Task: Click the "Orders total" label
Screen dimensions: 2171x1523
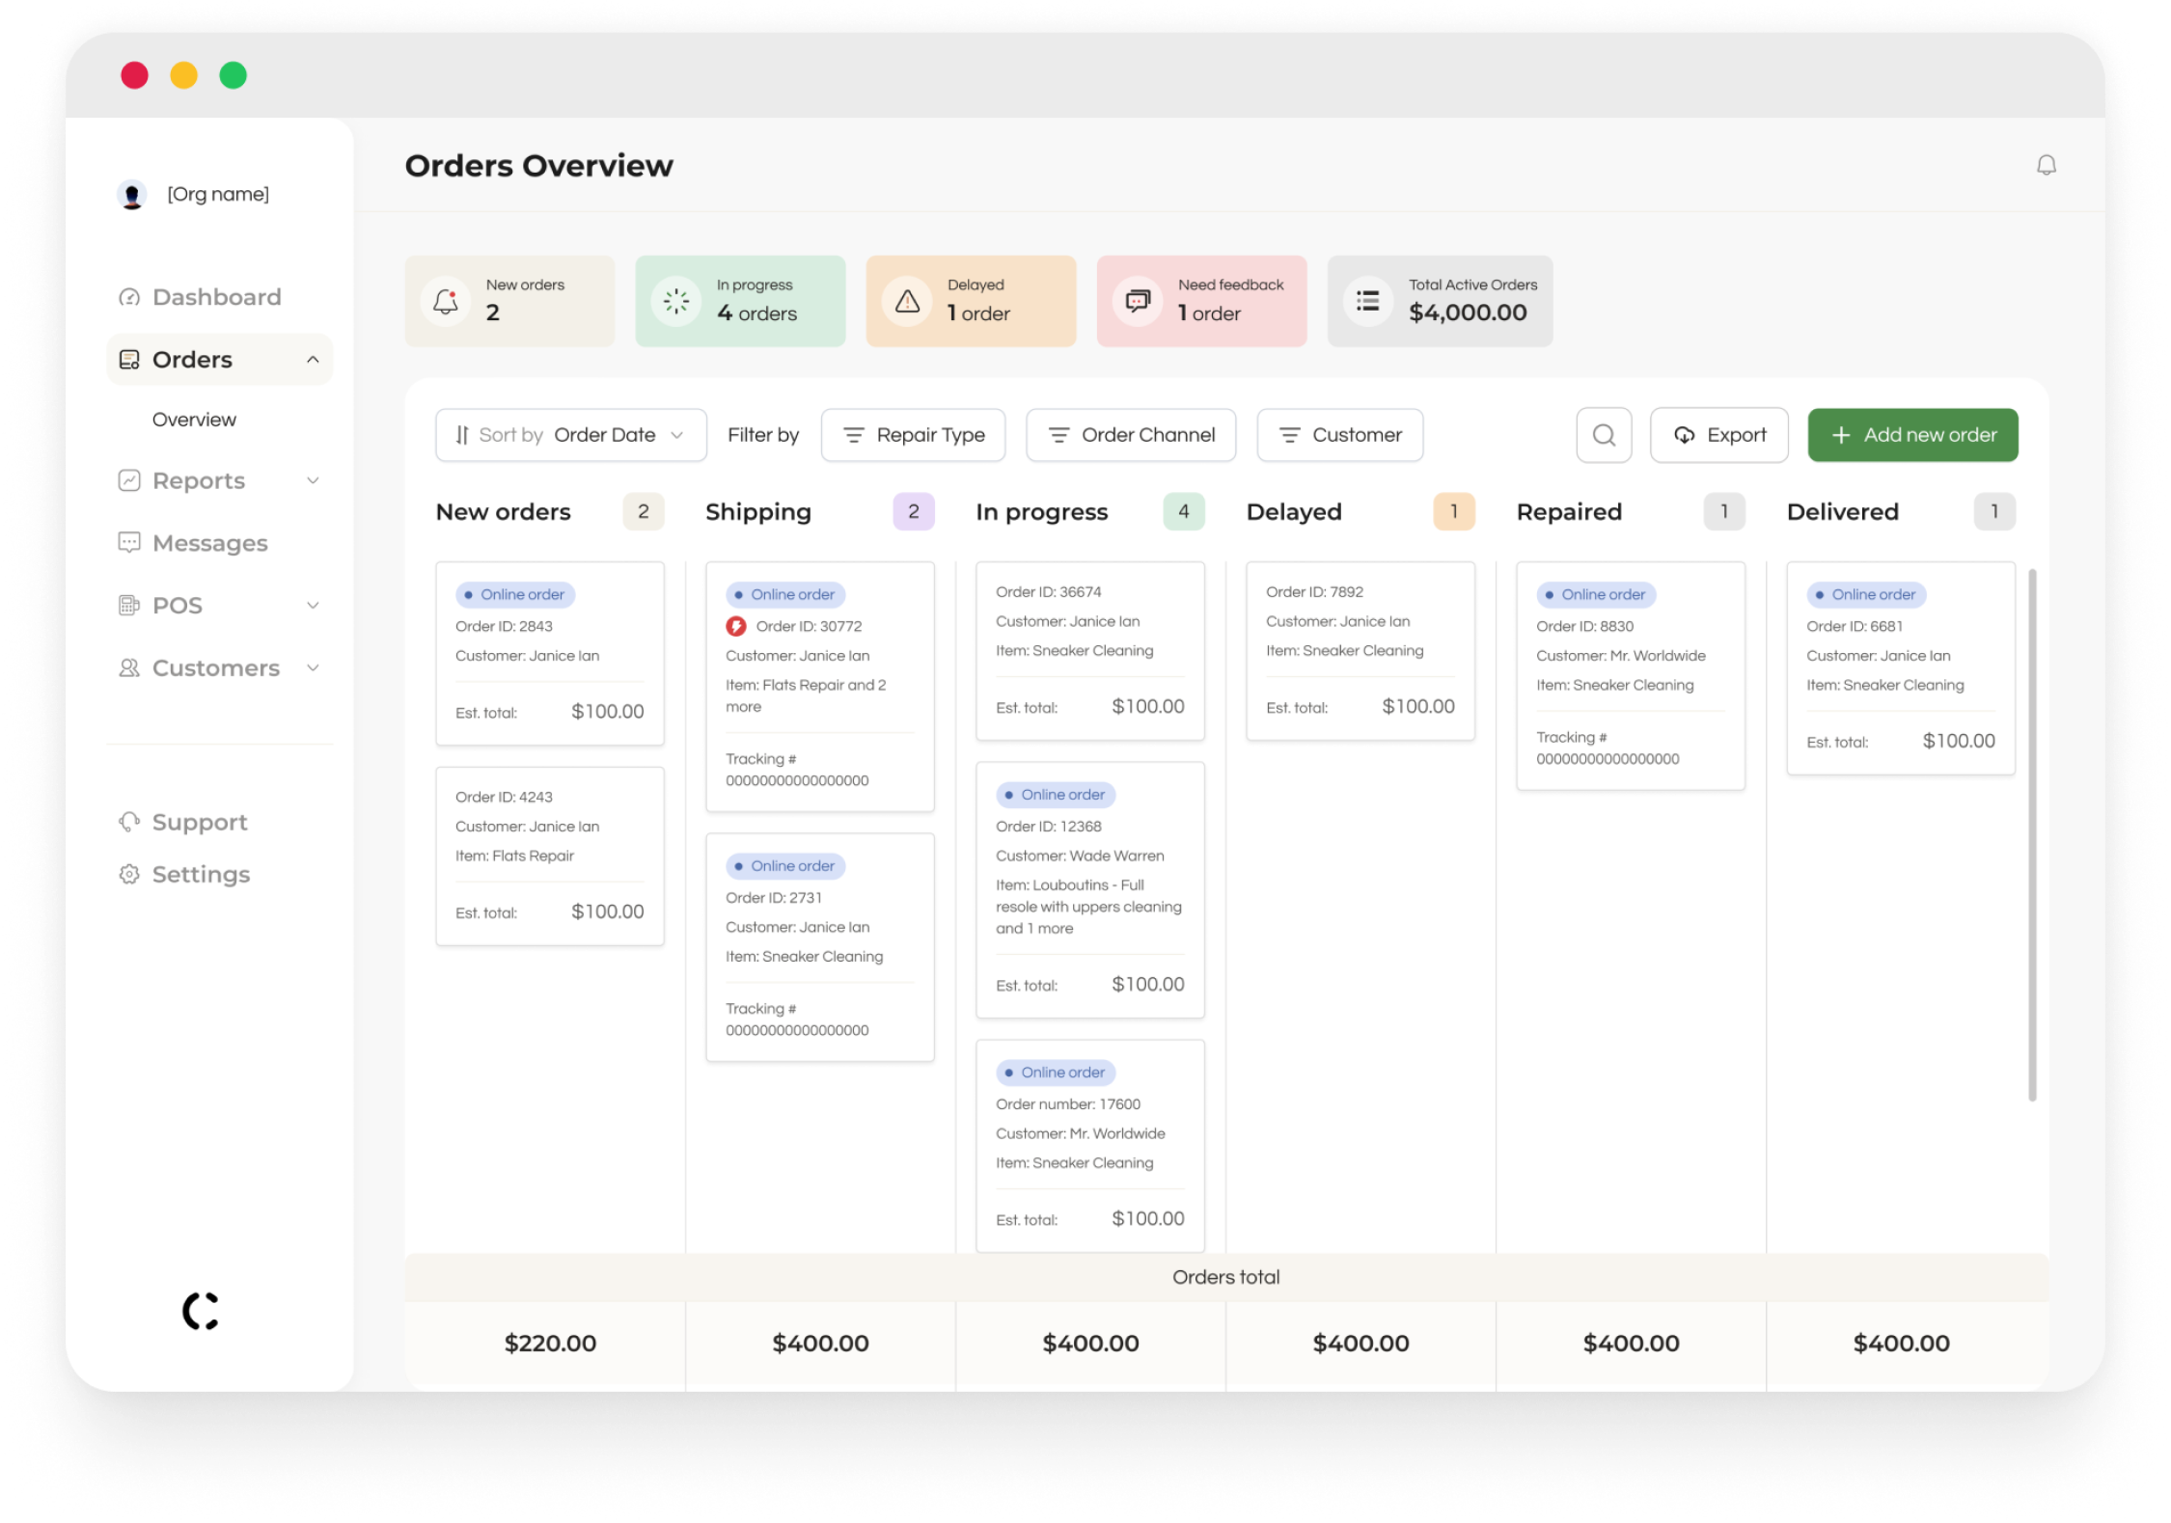Action: click(1226, 1277)
